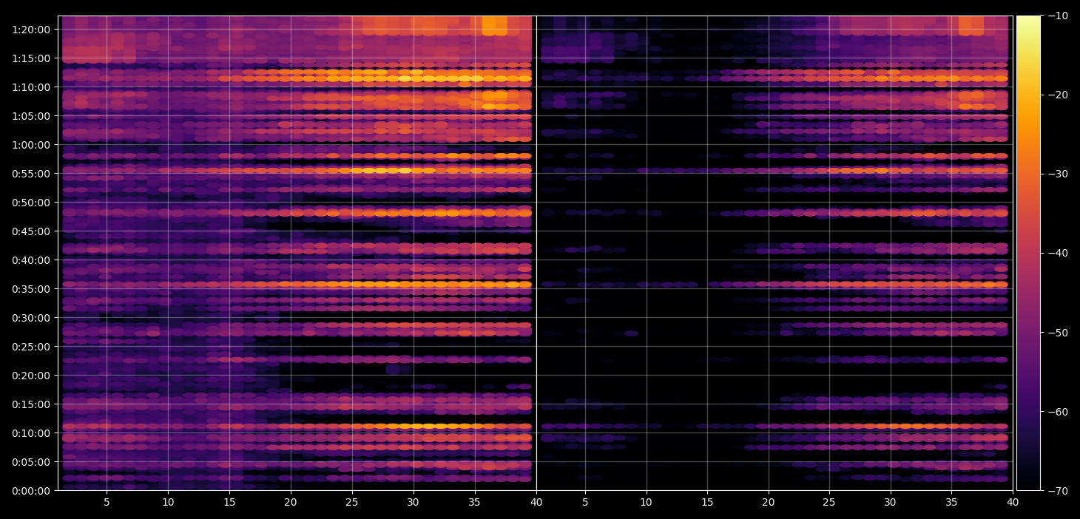Click the 0:55:00 y-axis tick label
This screenshot has width=1080, height=519.
coord(31,174)
